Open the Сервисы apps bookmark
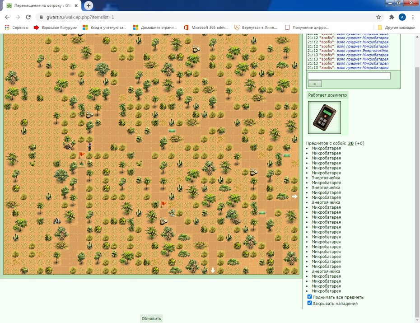This screenshot has height=323, width=420. tap(17, 27)
